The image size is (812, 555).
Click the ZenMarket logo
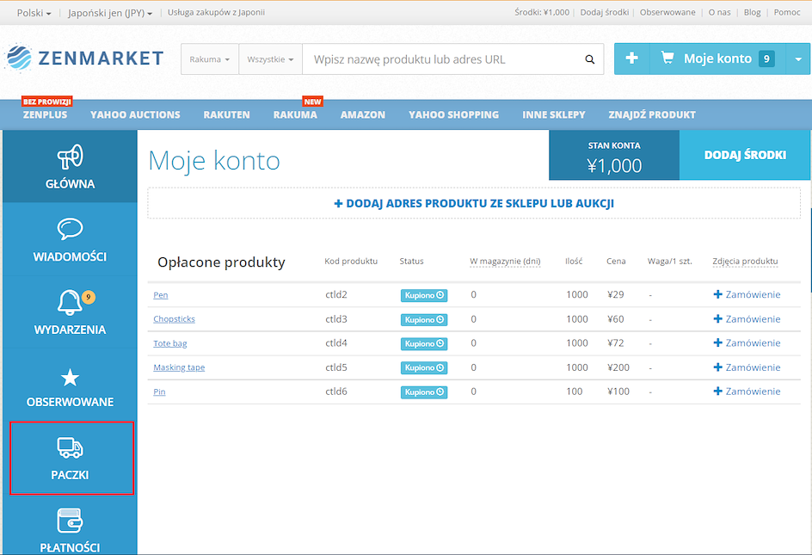click(x=84, y=58)
